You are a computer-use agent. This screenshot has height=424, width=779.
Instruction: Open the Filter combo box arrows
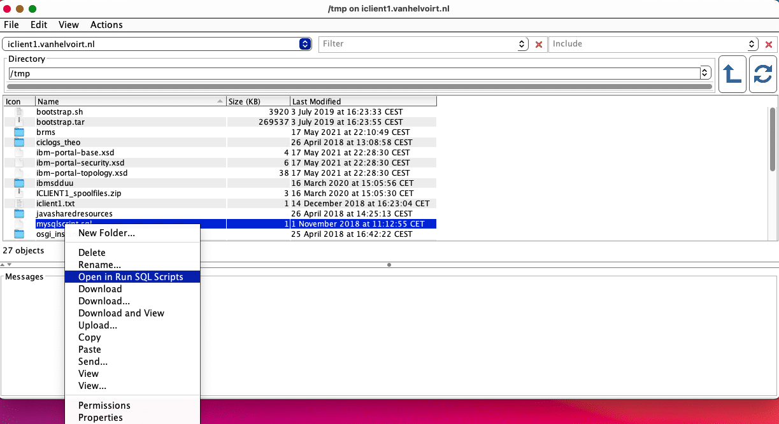522,45
